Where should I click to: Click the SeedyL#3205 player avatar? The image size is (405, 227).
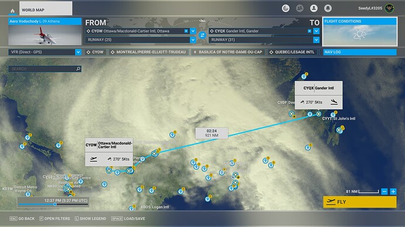pos(389,8)
